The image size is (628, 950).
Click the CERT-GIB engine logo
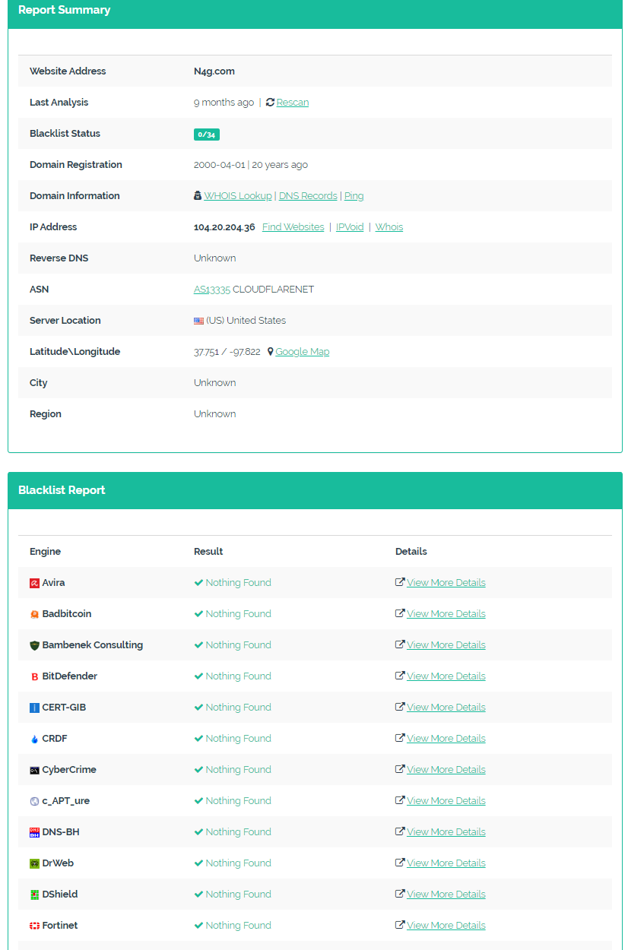point(34,708)
